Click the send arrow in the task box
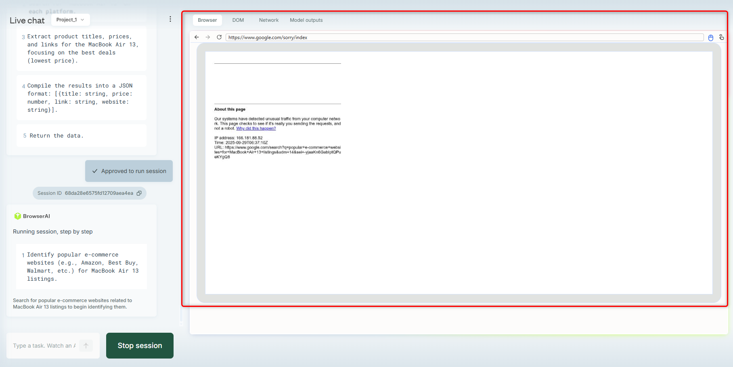 click(86, 346)
